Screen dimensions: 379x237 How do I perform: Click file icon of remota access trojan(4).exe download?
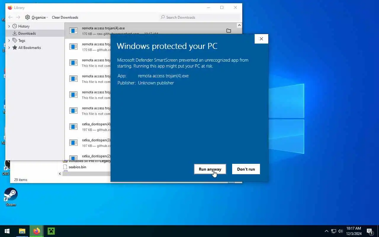73,31
